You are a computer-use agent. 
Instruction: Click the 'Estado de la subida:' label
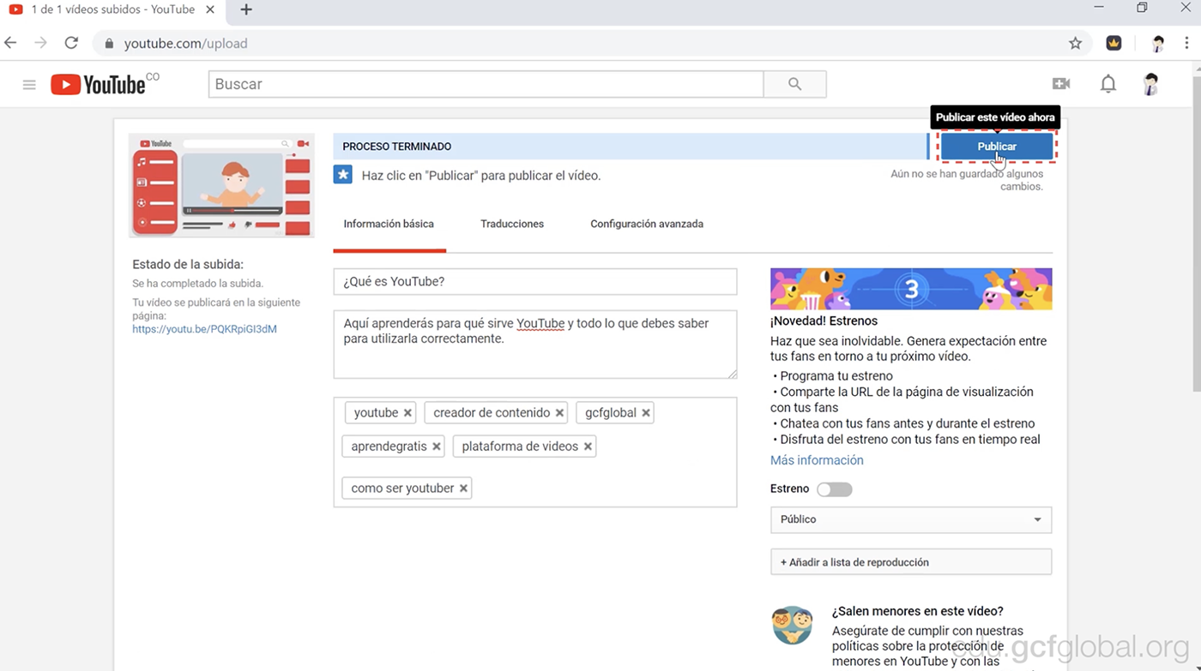pyautogui.click(x=188, y=265)
